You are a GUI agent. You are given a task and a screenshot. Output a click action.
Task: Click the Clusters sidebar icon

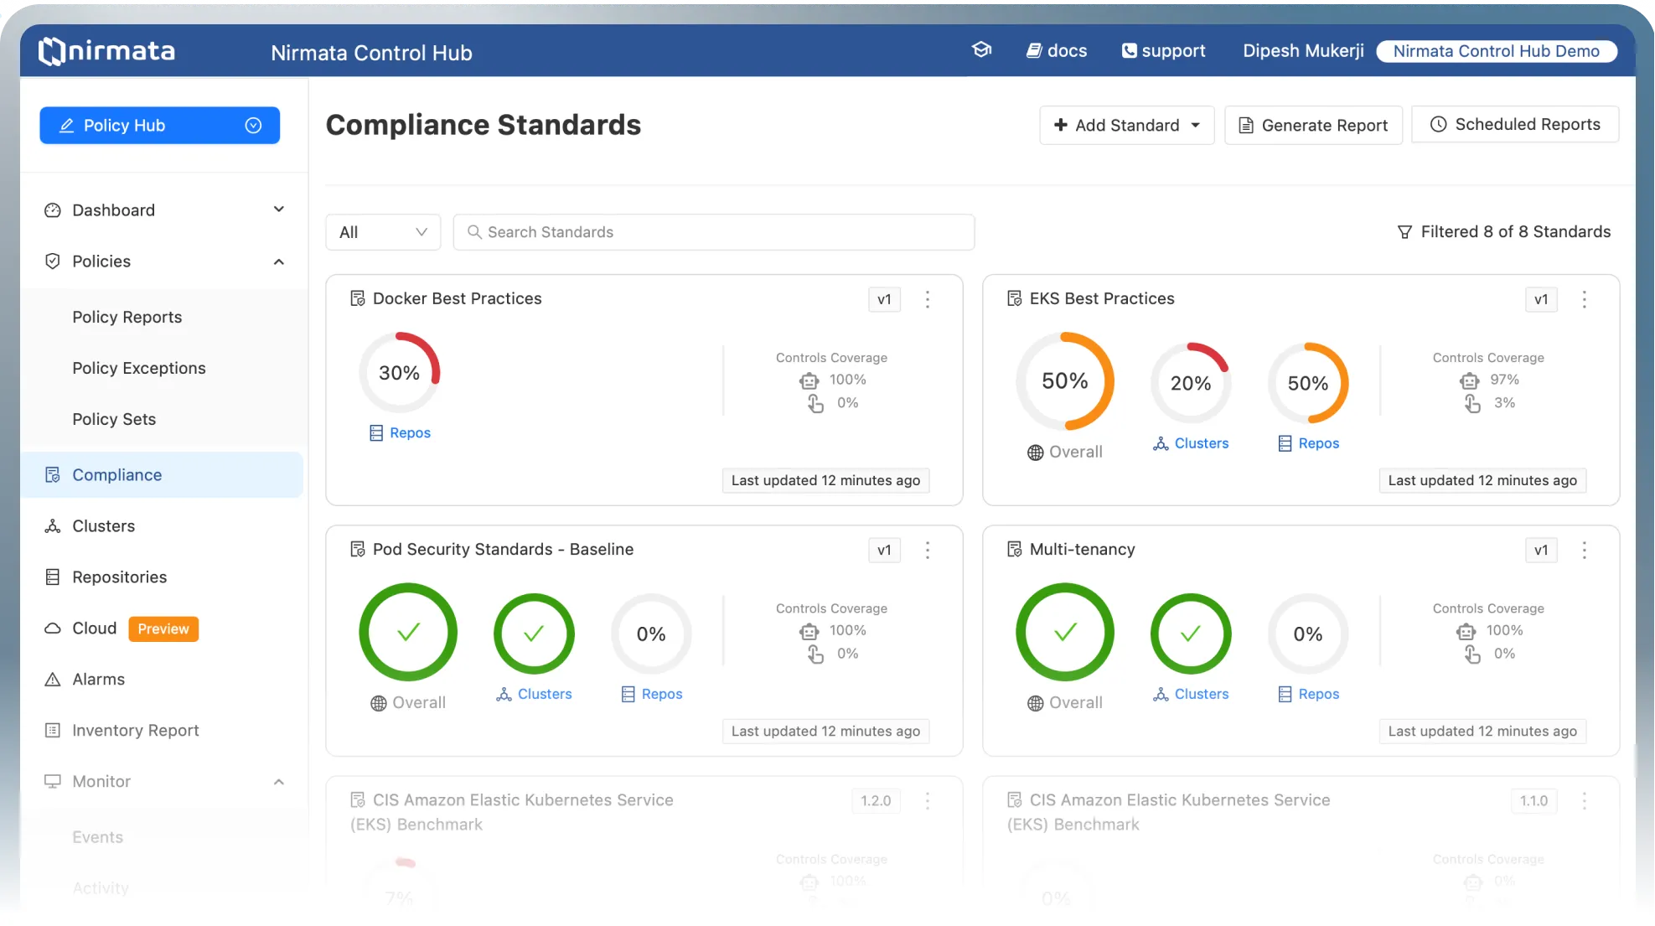coord(53,526)
